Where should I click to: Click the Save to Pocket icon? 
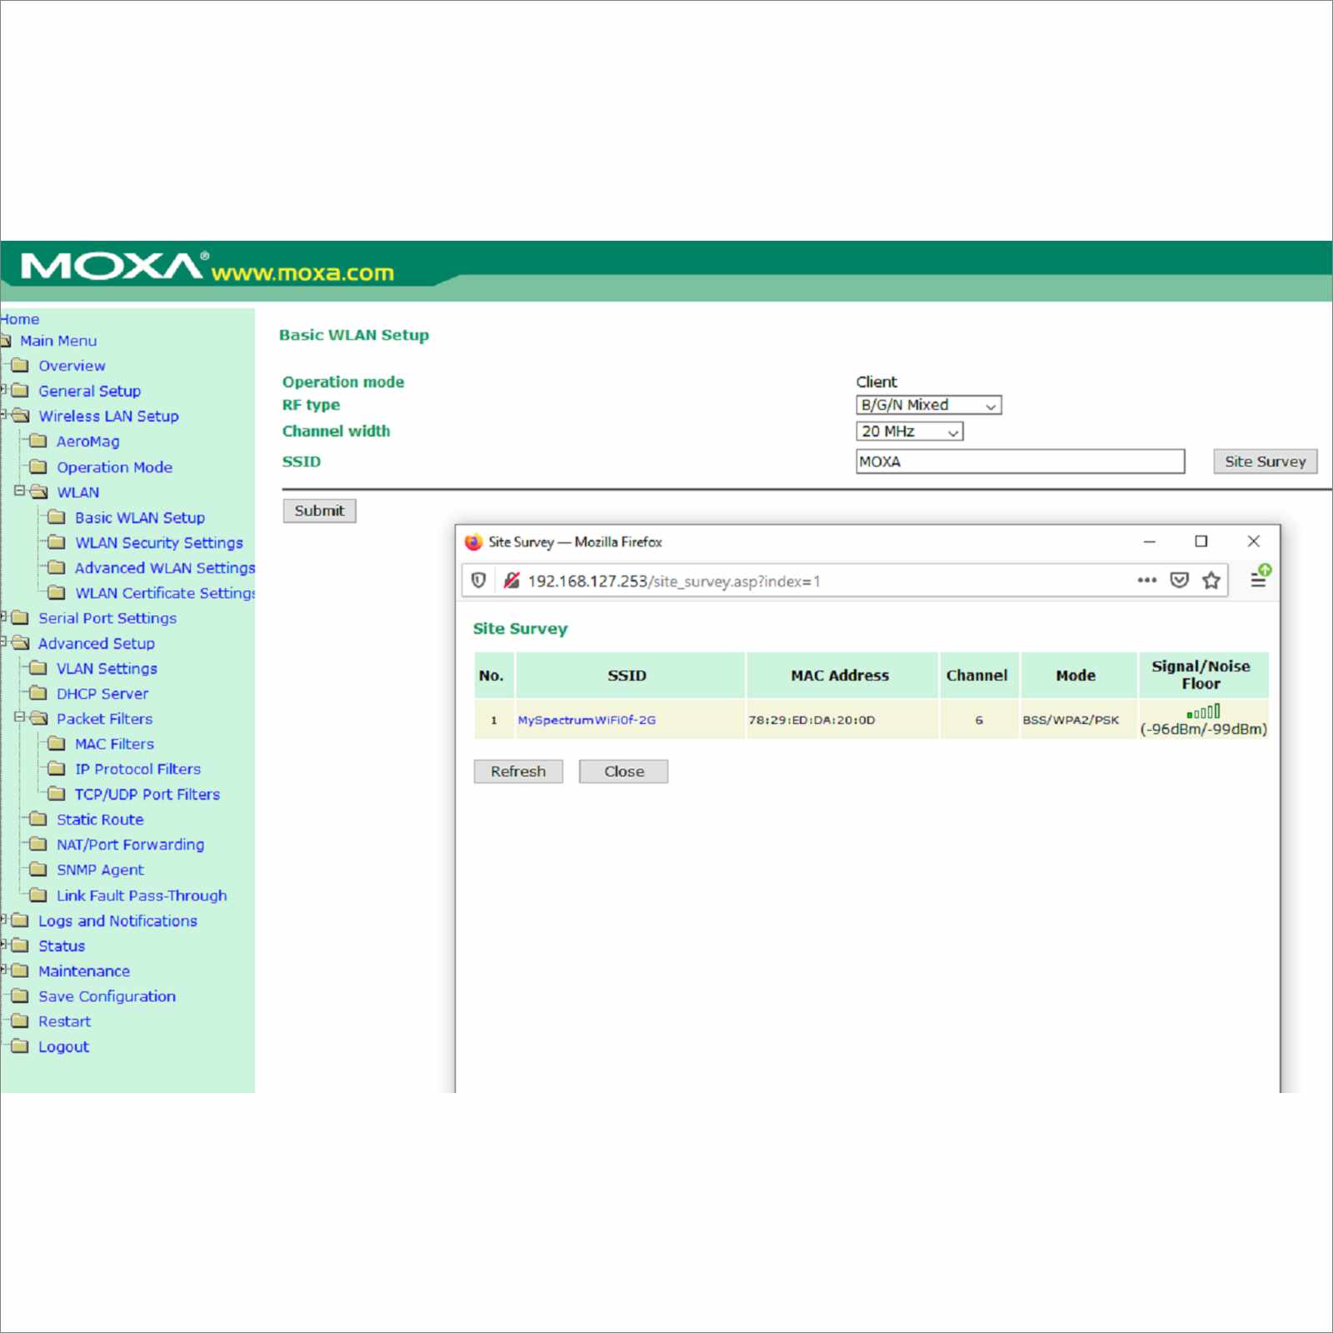[x=1179, y=580]
